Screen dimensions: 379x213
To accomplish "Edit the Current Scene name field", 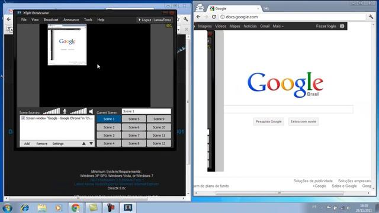I will click(146, 111).
